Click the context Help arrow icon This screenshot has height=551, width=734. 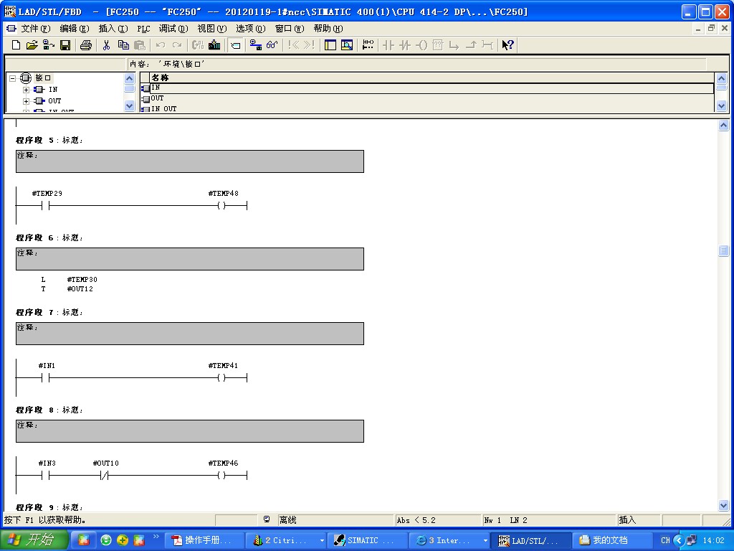tap(508, 45)
